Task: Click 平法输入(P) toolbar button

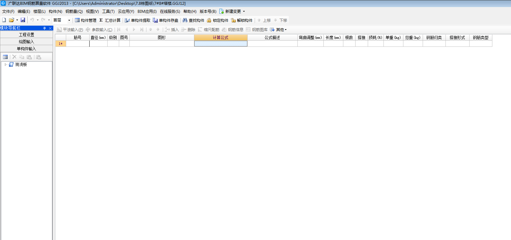Action: click(70, 29)
